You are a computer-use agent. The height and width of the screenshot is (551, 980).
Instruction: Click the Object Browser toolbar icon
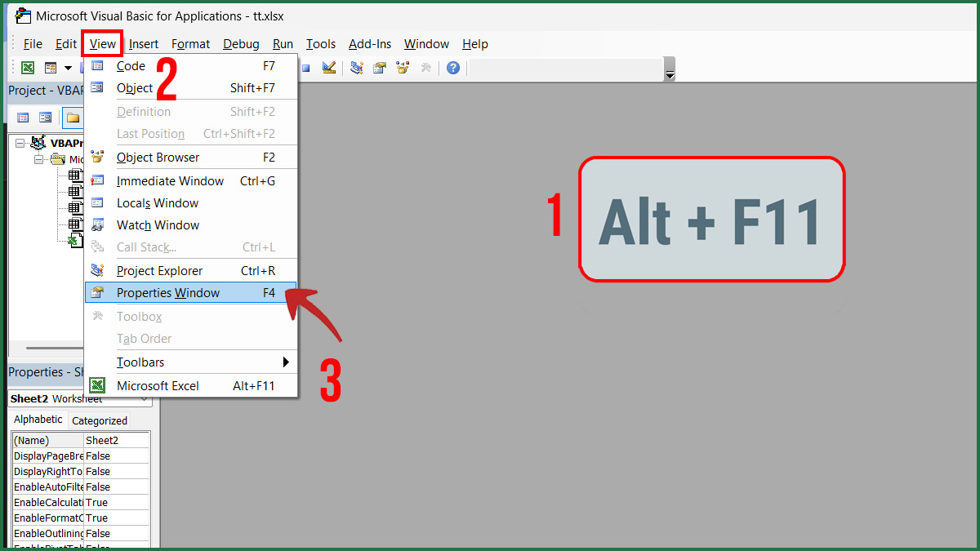tap(402, 68)
